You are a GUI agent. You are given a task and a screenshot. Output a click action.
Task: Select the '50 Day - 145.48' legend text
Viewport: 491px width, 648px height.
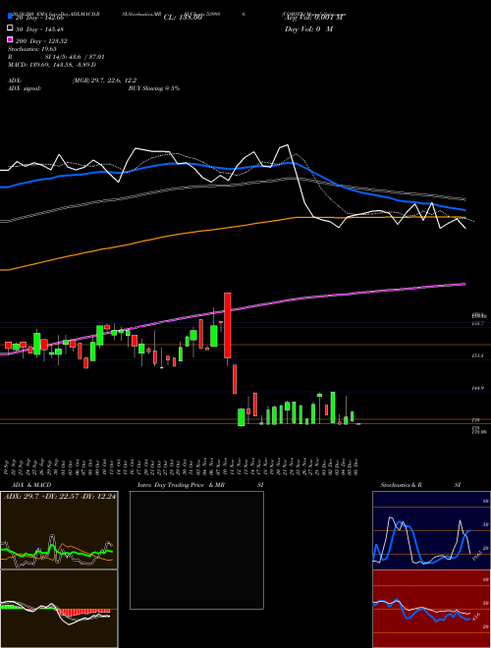(39, 29)
